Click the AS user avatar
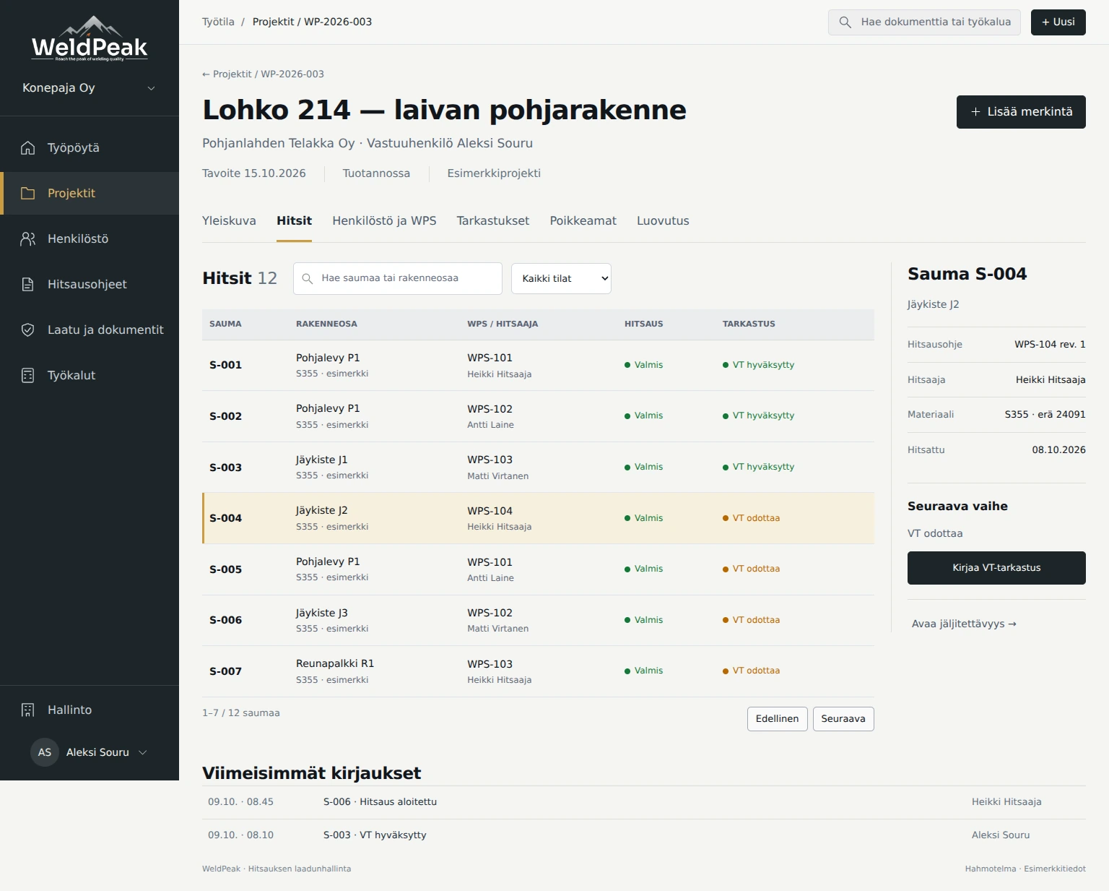This screenshot has height=891, width=1109. pos(45,752)
